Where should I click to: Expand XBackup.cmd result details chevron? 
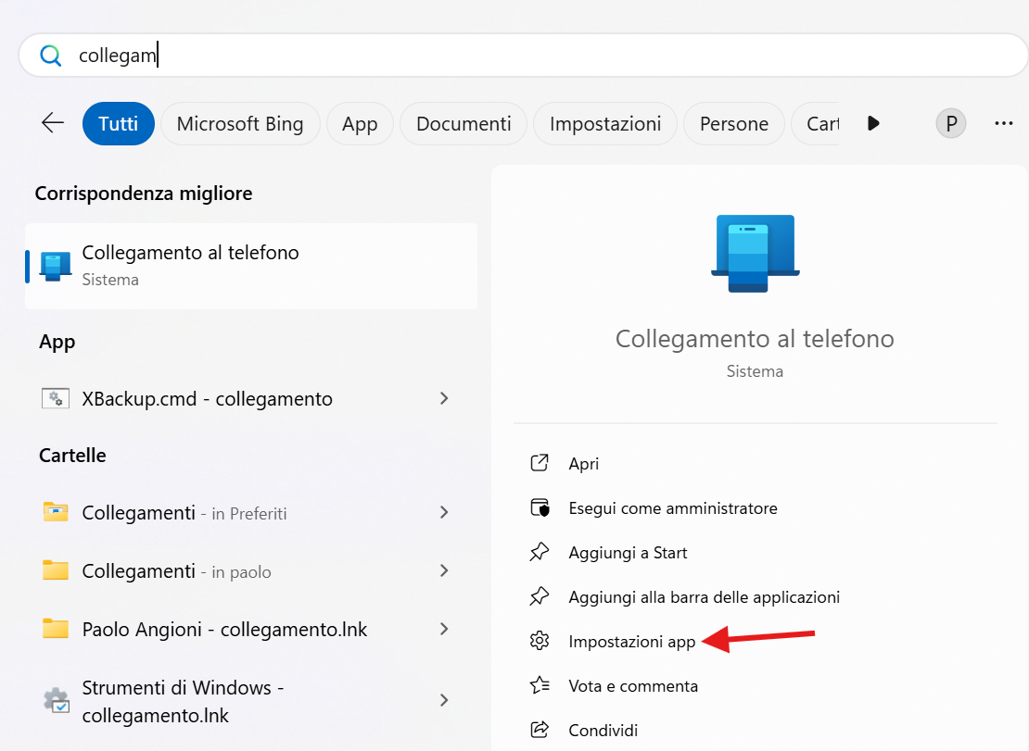[x=444, y=398]
